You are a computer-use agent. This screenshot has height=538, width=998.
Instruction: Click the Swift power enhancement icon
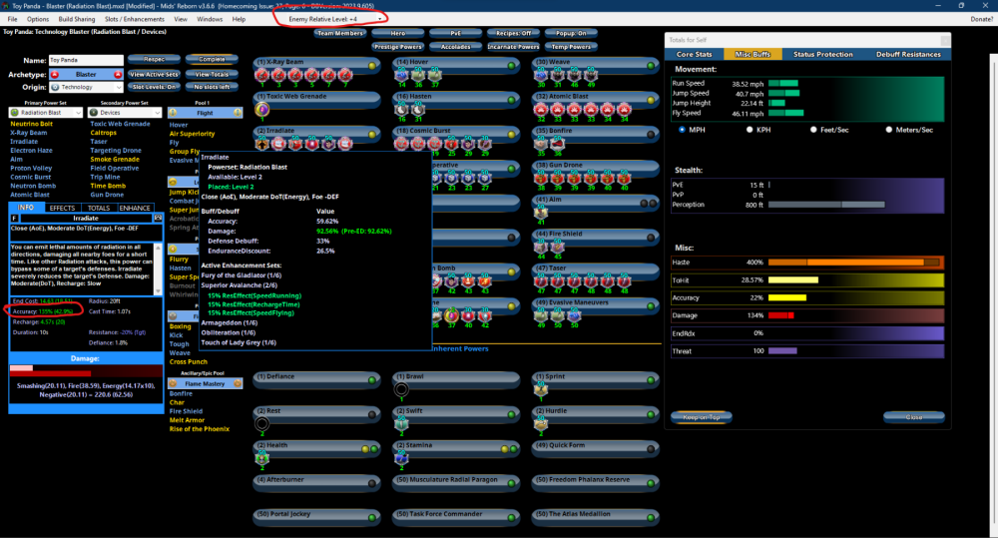401,423
